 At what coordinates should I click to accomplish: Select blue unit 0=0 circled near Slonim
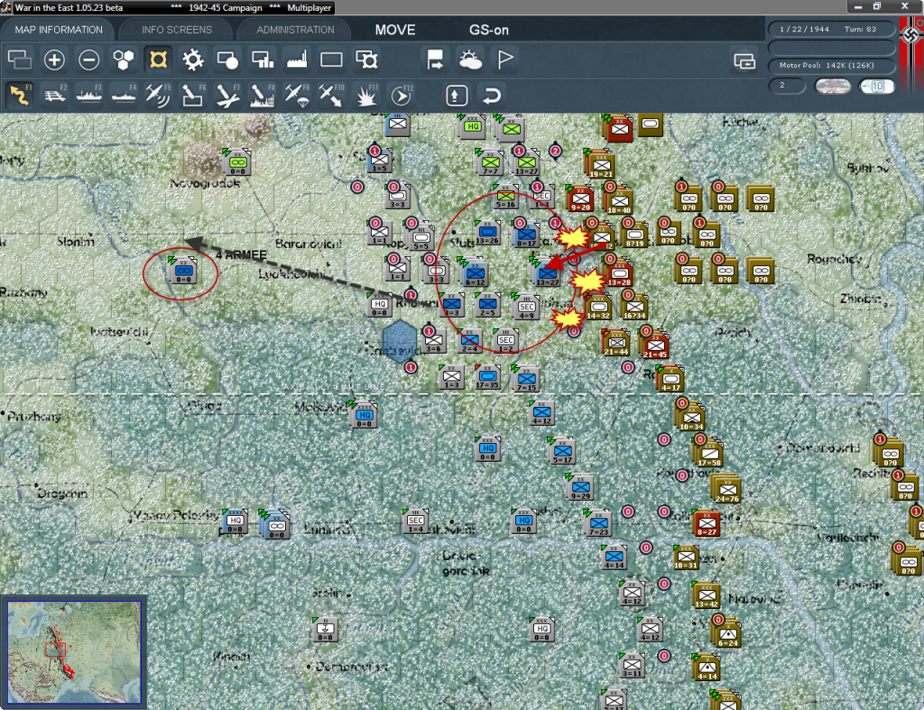click(183, 271)
